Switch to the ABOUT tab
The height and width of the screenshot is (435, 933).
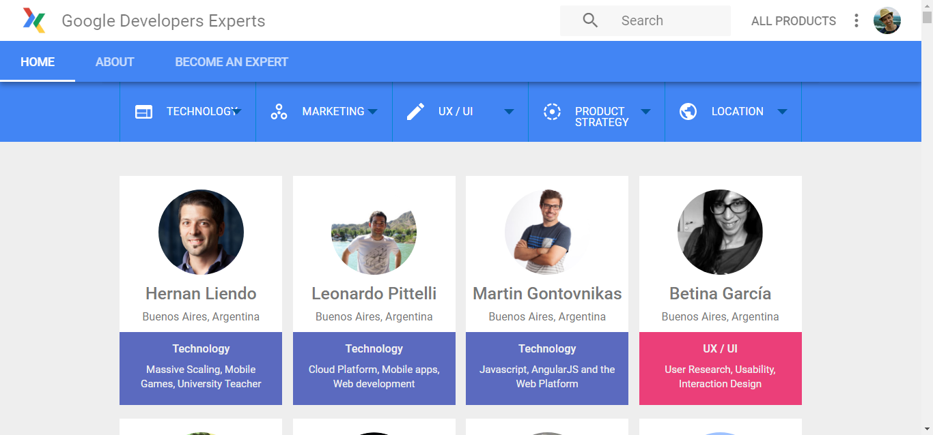(115, 62)
